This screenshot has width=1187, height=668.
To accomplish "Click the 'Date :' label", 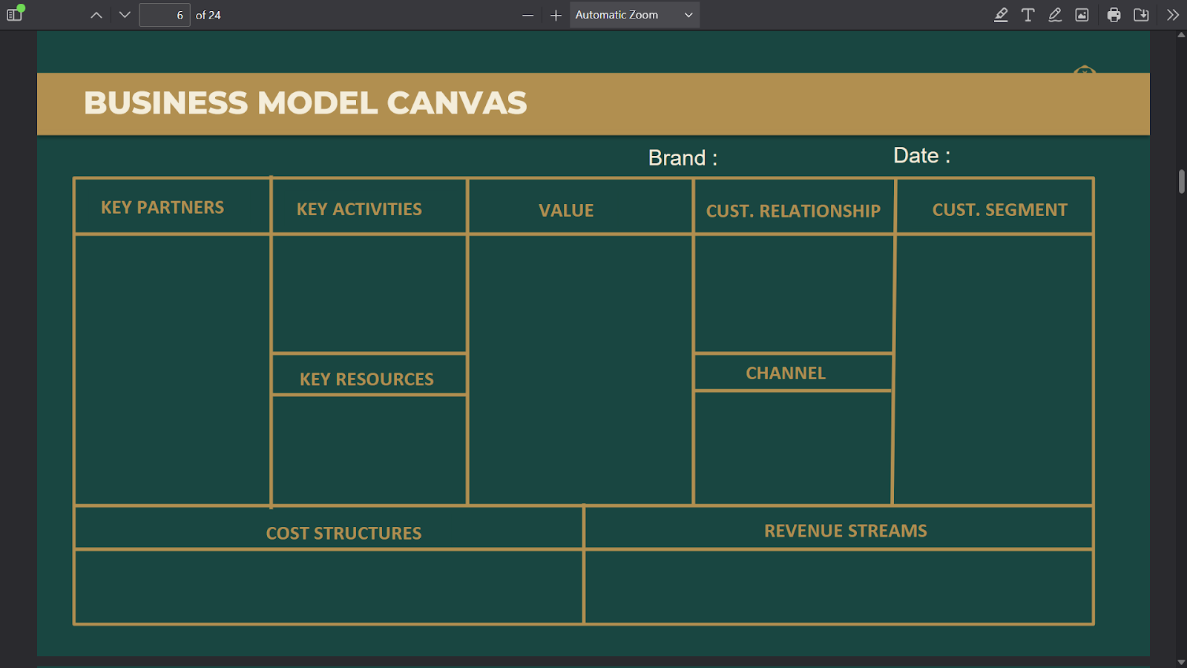I will tap(921, 156).
